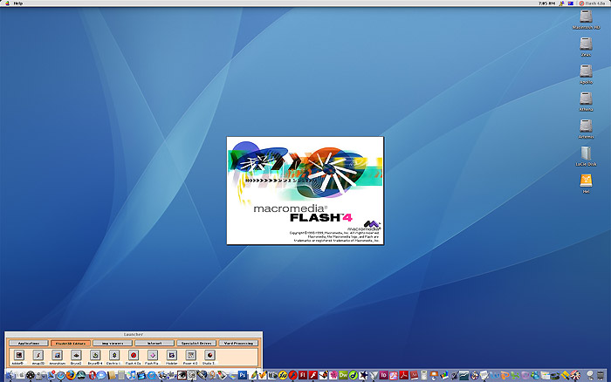This screenshot has width=611, height=382.
Task: Select the Apollo drive icon
Action: (586, 72)
